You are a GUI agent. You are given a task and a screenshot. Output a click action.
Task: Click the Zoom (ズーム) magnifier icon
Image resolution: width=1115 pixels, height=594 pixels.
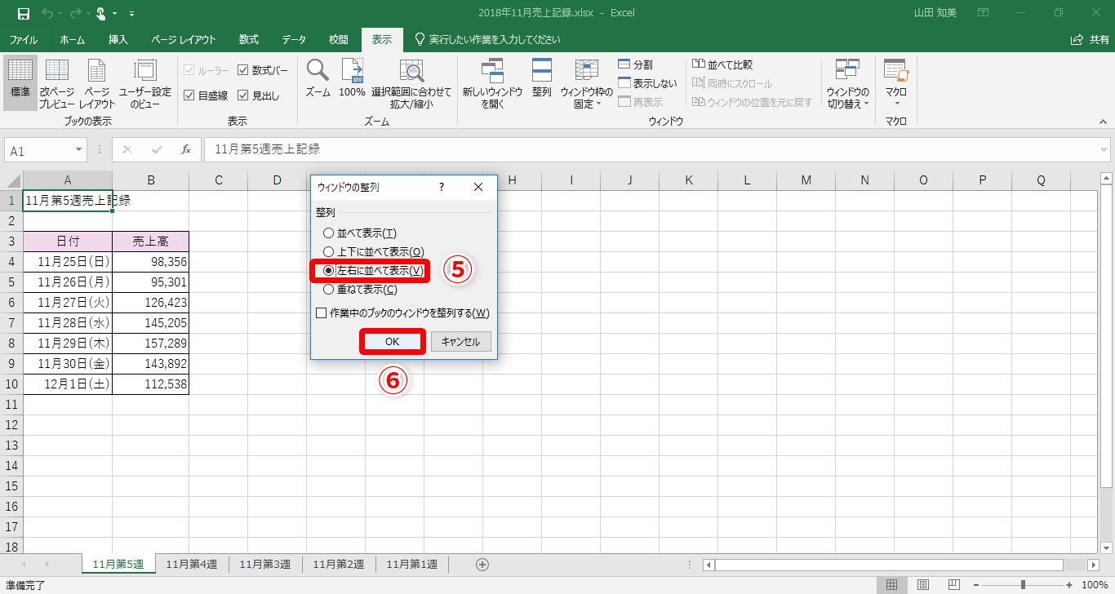click(318, 78)
